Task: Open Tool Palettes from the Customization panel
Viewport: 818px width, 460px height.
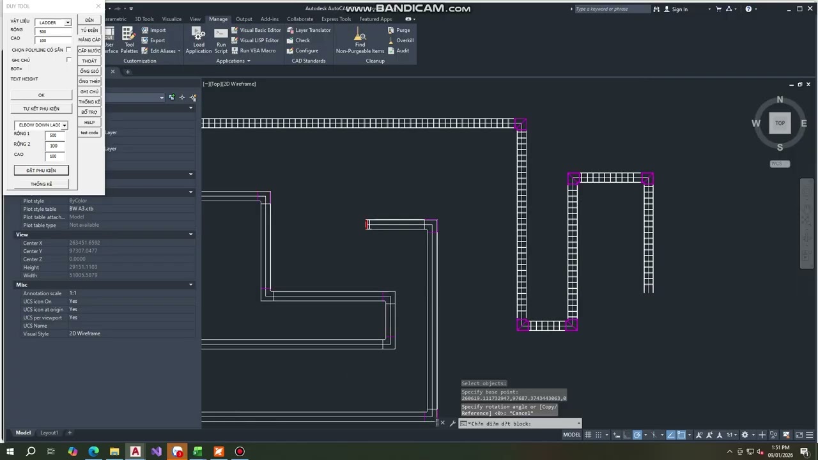Action: point(129,40)
